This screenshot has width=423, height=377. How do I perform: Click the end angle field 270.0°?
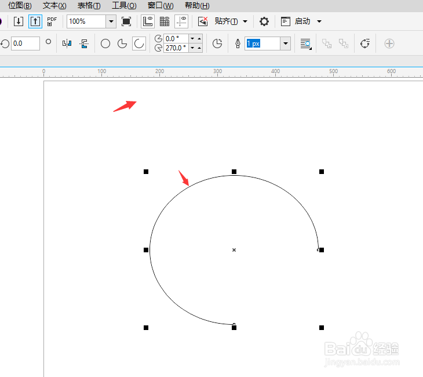pyautogui.click(x=176, y=48)
